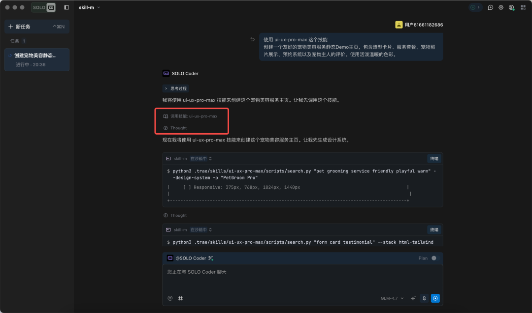Click the user account icon with green status dot

(511, 7)
